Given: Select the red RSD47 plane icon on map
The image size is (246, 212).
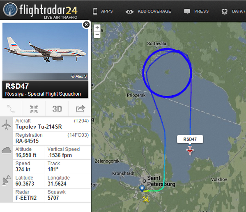Looking at the screenshot, I should click(x=190, y=150).
